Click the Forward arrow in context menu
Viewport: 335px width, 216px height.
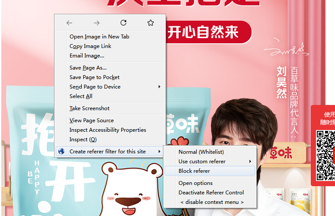[x=96, y=23]
